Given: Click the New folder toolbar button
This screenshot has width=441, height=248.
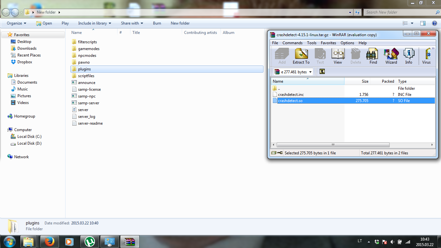Looking at the screenshot, I should coord(180,23).
